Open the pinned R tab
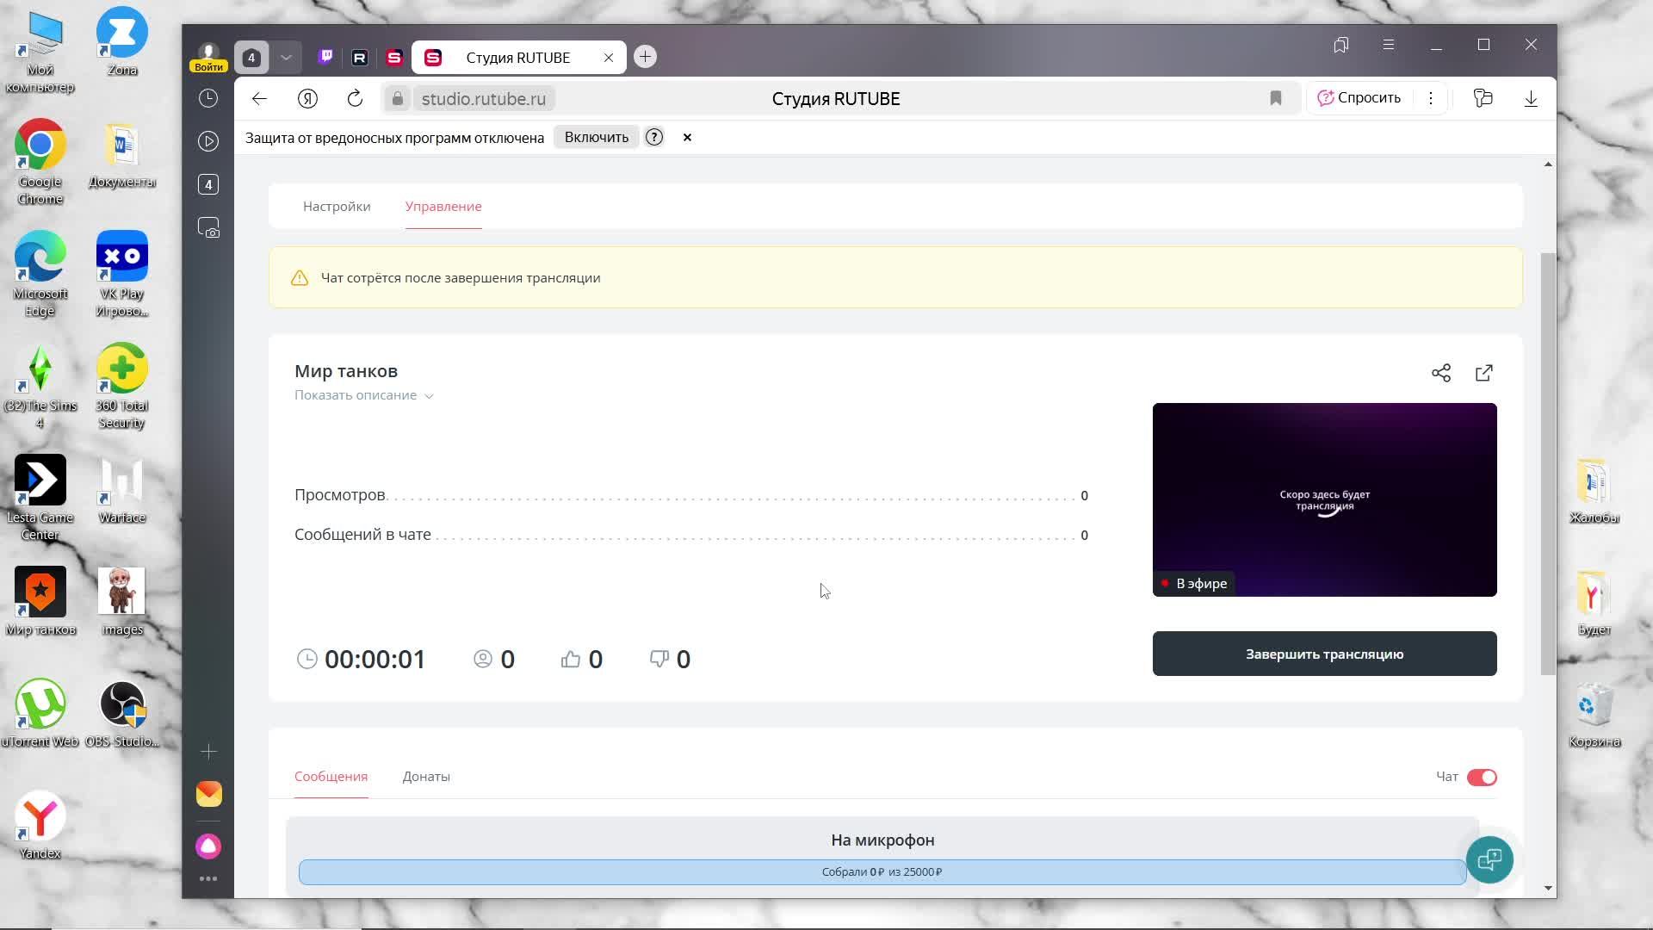Screen dimensions: 1653x930 click(x=360, y=58)
